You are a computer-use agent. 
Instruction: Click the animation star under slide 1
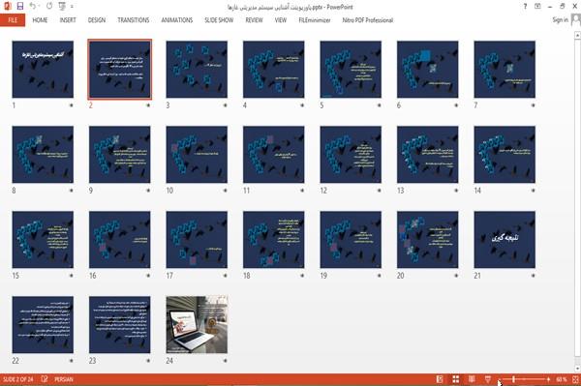[71, 105]
